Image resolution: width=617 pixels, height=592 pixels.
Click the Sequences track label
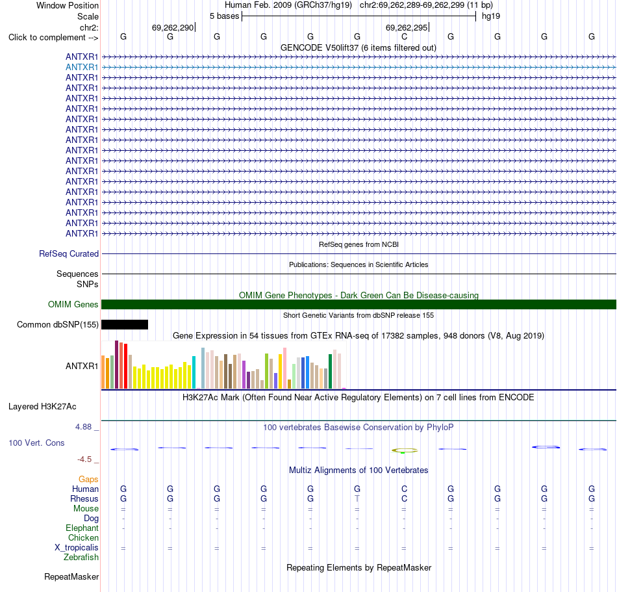(x=77, y=274)
